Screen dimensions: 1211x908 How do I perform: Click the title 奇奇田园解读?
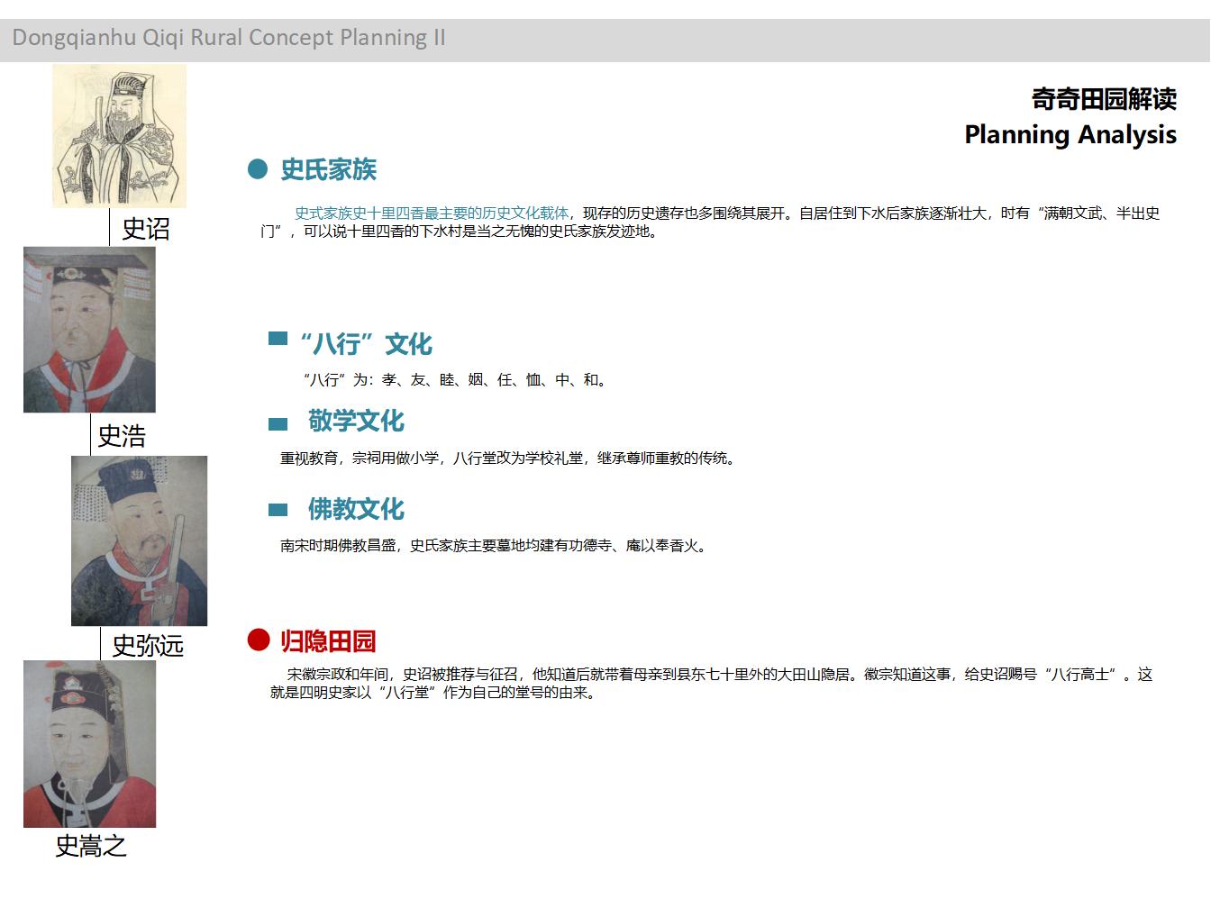coord(1104,98)
